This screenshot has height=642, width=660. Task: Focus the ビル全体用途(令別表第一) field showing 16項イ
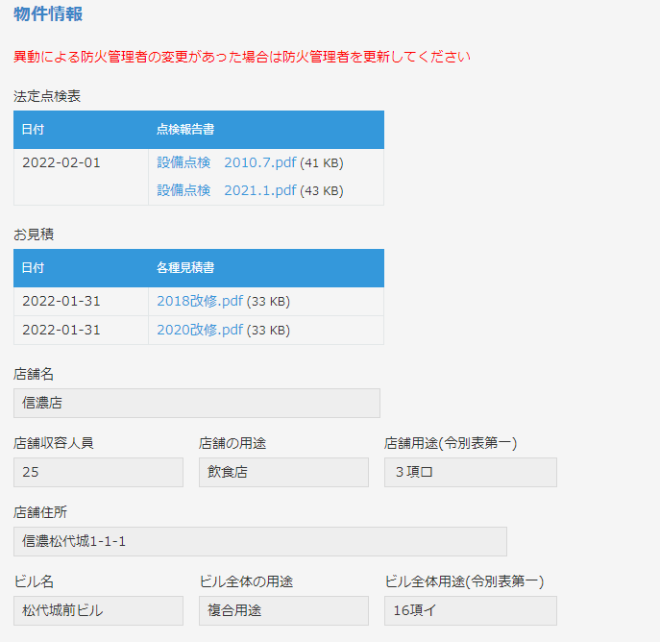click(470, 610)
